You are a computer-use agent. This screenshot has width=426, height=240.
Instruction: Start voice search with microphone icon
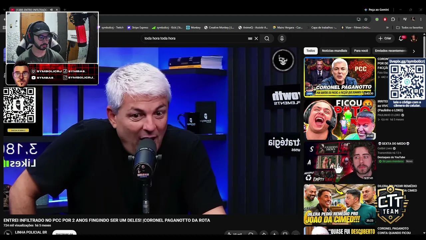[282, 38]
